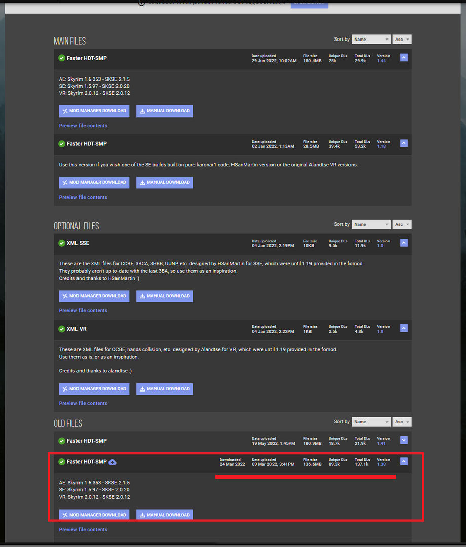Click the cloud downloaded icon next to Faster HDT-SMP
This screenshot has width=466, height=547.
(112, 462)
